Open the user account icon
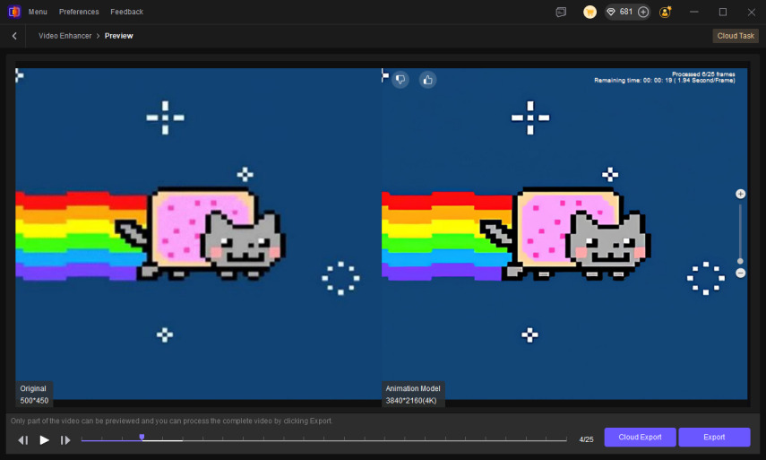The width and height of the screenshot is (766, 460). point(665,12)
